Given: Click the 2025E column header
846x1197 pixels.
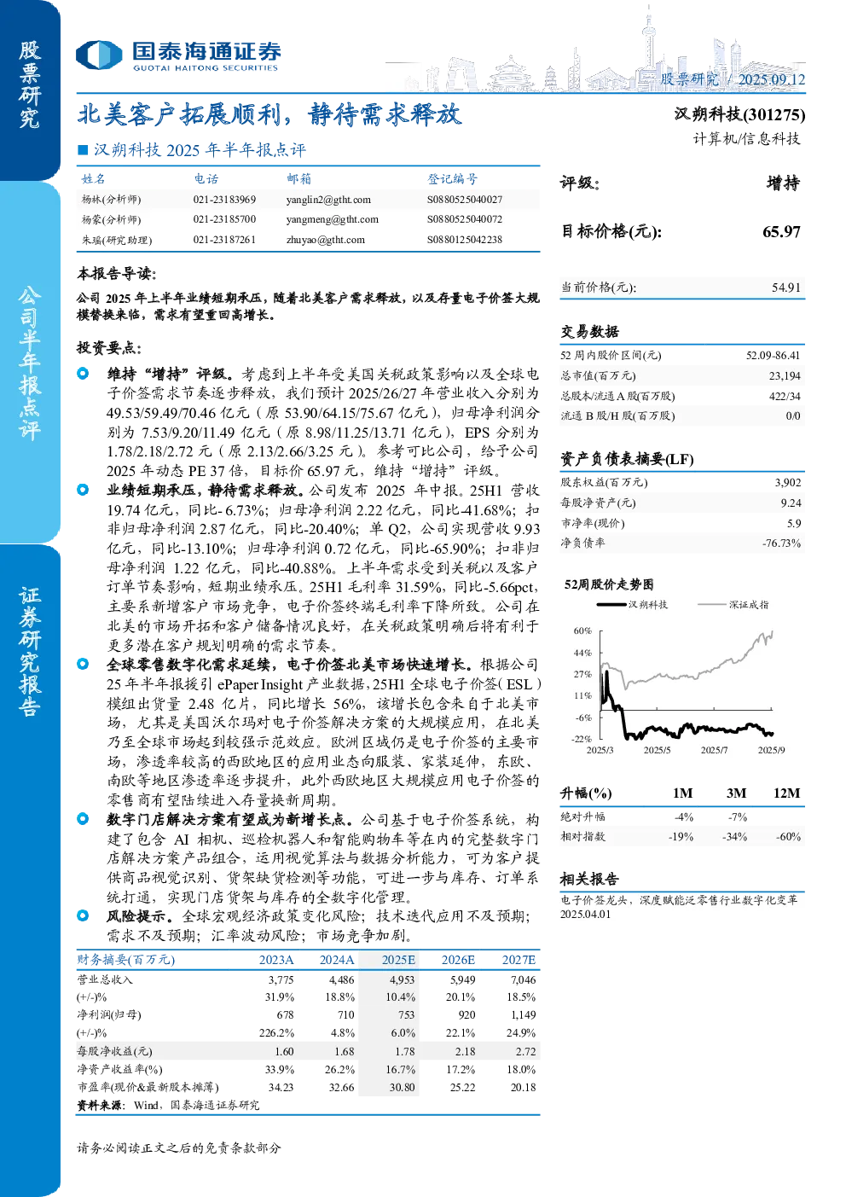Looking at the screenshot, I should click(398, 960).
